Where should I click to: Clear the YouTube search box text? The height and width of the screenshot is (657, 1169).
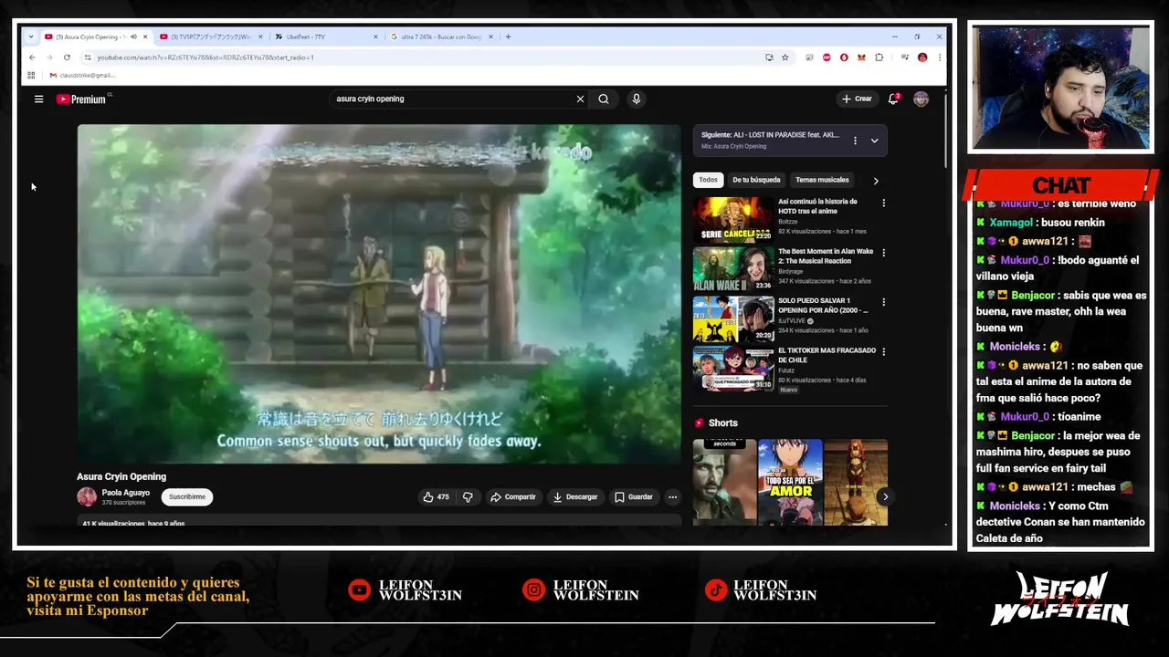580,99
